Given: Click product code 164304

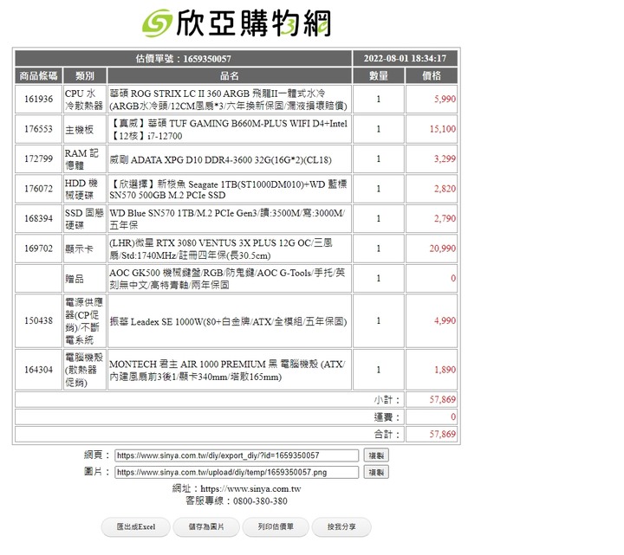Looking at the screenshot, I should coord(38,370).
